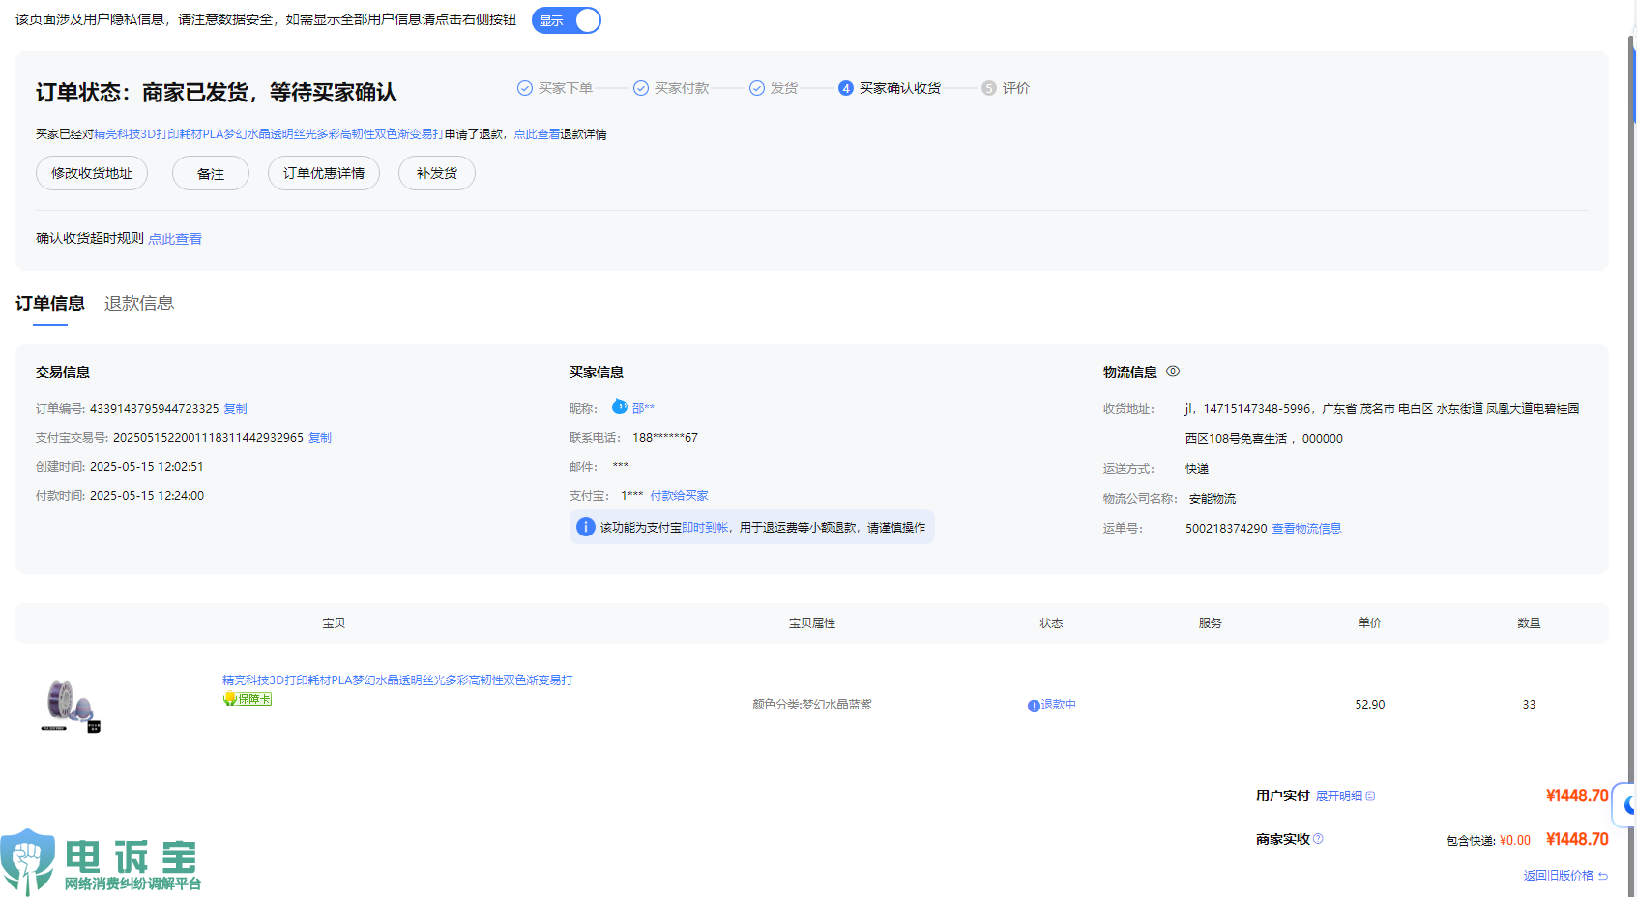Open 订单优惠详情 discount details
This screenshot has height=897, width=1637.
point(324,173)
